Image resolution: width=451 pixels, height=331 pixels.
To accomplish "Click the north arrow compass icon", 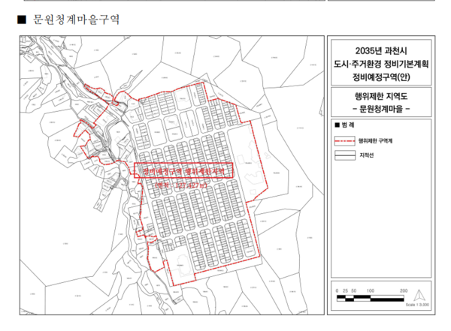I will point(422,295).
